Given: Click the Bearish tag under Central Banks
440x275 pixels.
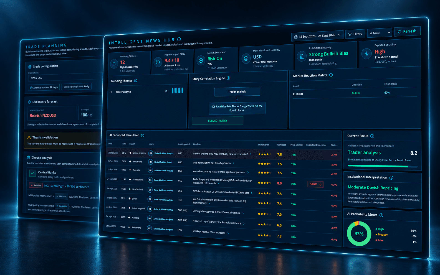Looking at the screenshot, I should click(x=36, y=185).
